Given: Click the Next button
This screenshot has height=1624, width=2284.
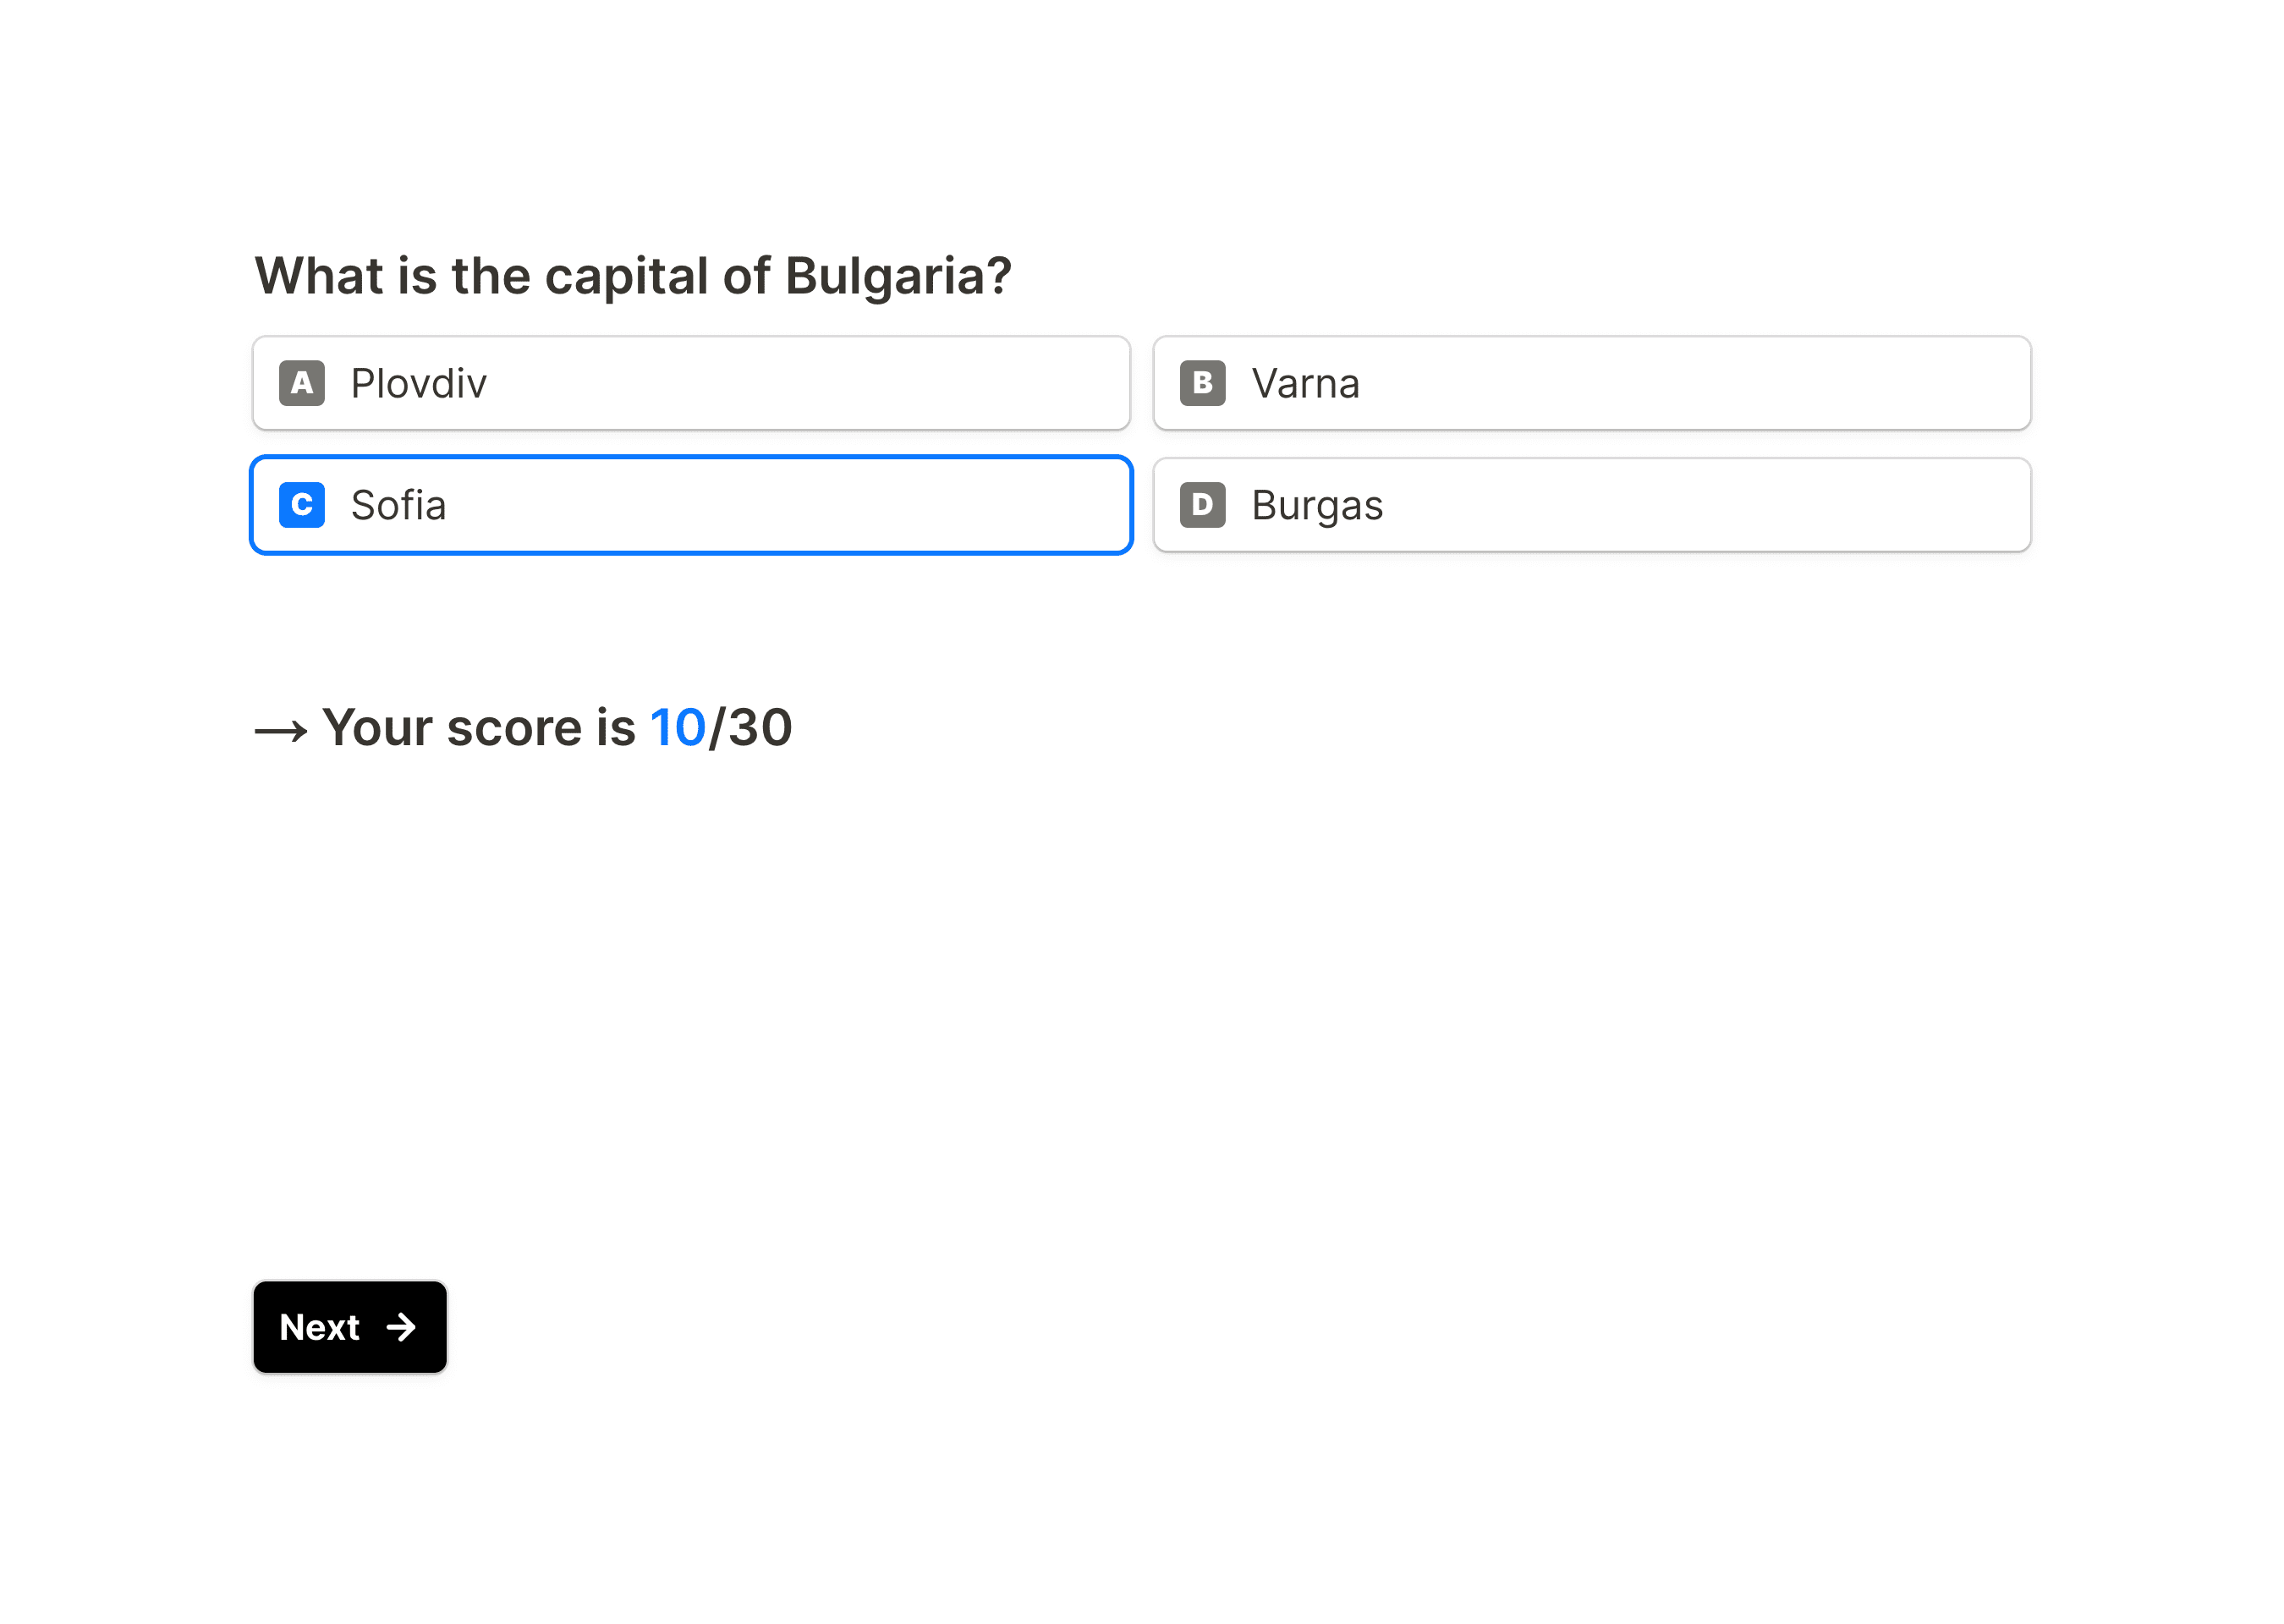Looking at the screenshot, I should click(x=349, y=1328).
